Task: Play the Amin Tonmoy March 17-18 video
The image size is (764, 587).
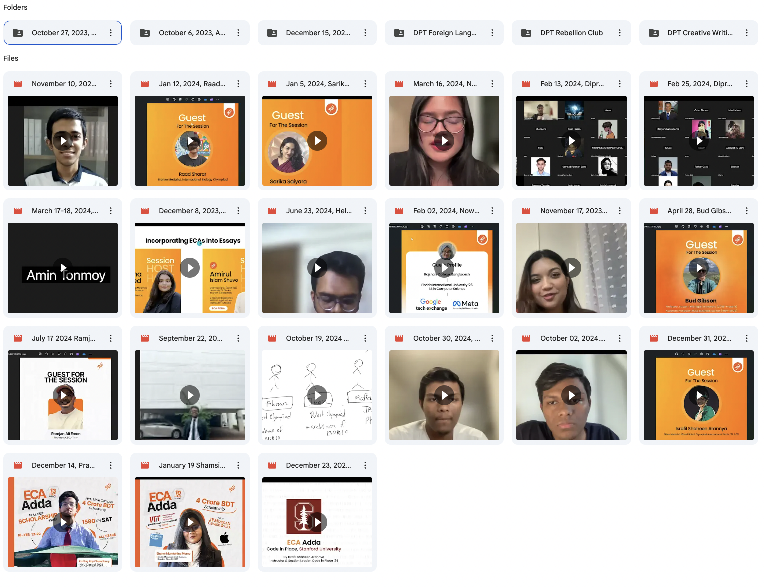Action: pos(63,268)
